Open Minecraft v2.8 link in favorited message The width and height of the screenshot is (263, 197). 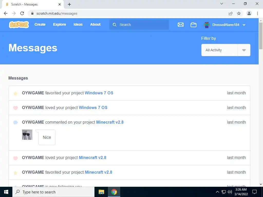[x=98, y=172]
